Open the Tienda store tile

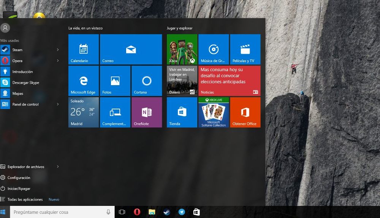182,112
